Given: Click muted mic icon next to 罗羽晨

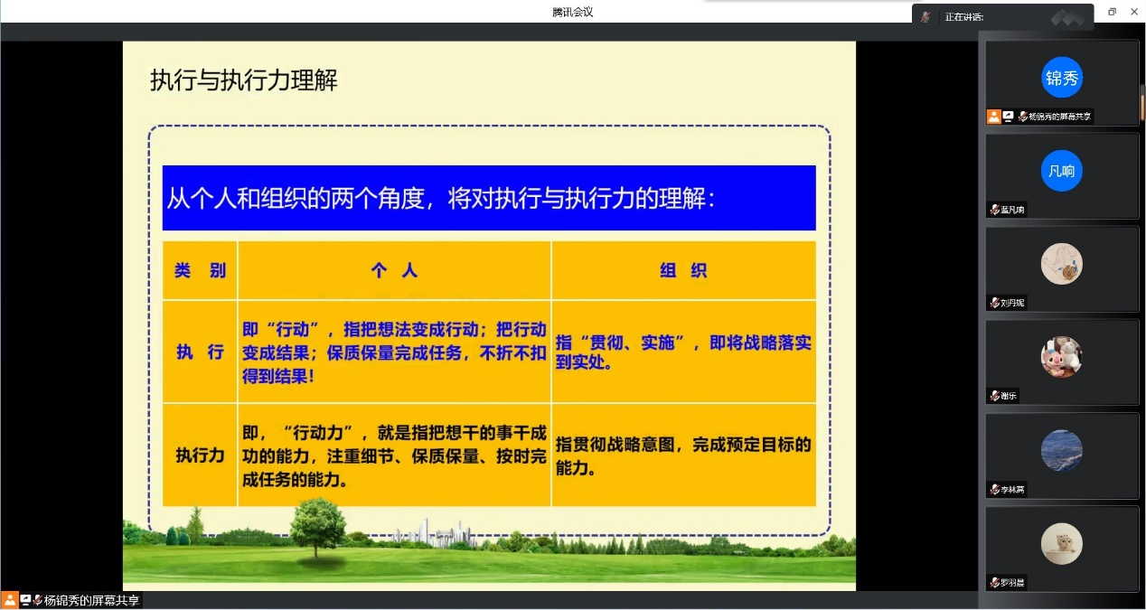Looking at the screenshot, I should pos(994,582).
